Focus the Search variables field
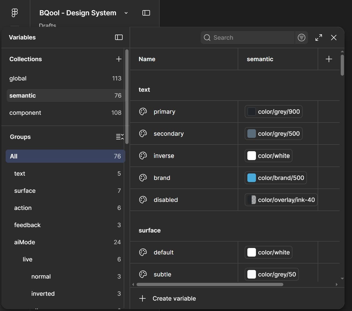Image resolution: width=352 pixels, height=311 pixels. click(248, 38)
